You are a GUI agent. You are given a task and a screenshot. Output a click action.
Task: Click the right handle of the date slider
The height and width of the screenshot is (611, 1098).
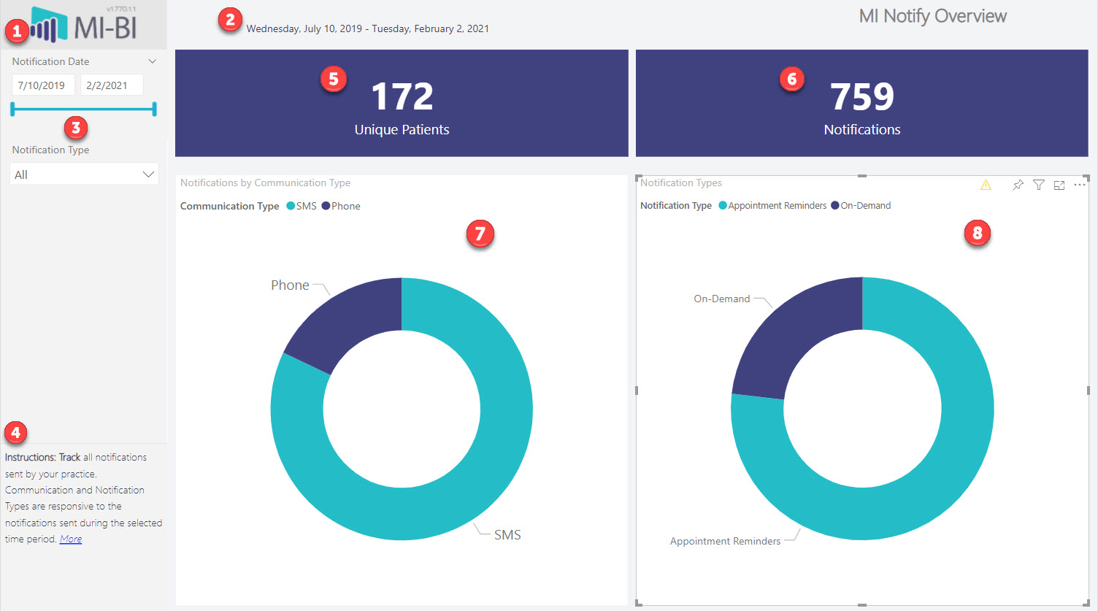pyautogui.click(x=154, y=109)
